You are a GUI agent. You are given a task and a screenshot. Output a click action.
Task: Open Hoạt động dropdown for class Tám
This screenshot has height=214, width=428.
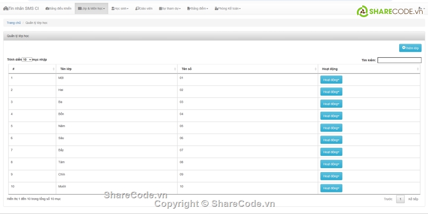331,164
